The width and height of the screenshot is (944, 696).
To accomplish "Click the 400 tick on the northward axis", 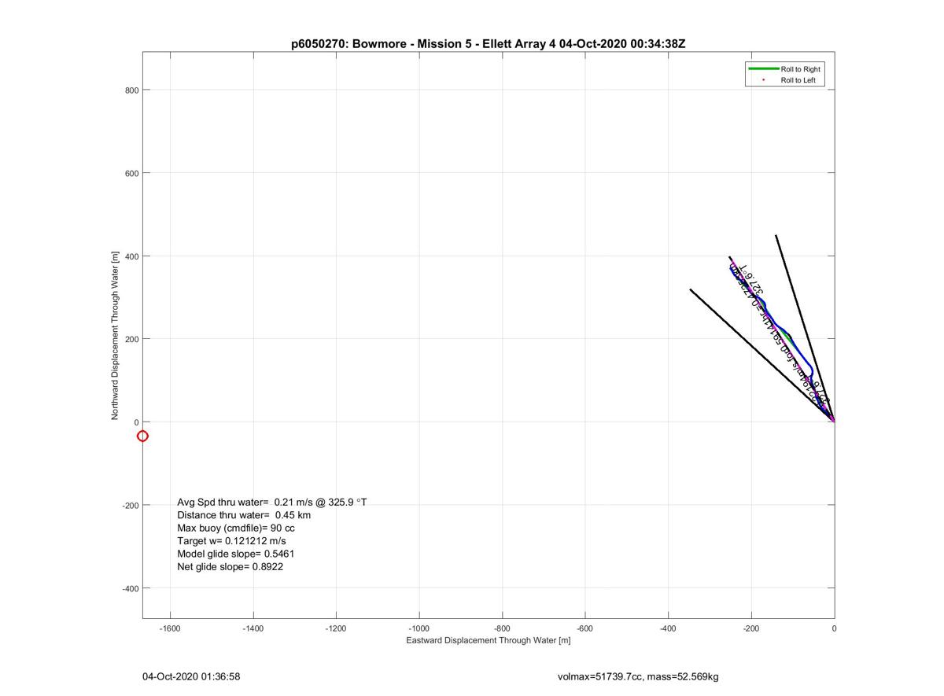I will point(131,256).
